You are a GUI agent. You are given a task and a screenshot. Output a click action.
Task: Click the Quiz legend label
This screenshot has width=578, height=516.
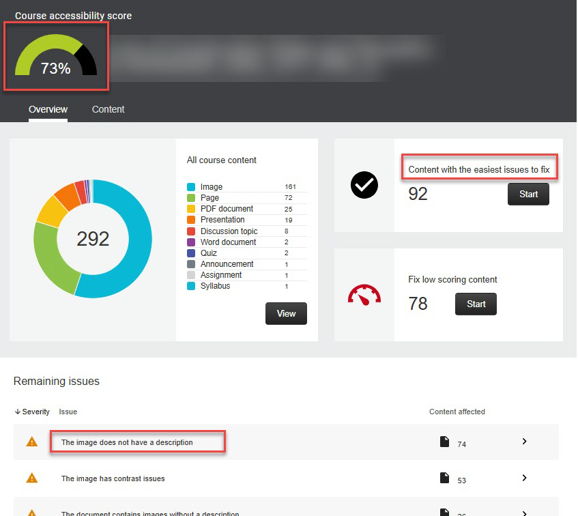(208, 253)
